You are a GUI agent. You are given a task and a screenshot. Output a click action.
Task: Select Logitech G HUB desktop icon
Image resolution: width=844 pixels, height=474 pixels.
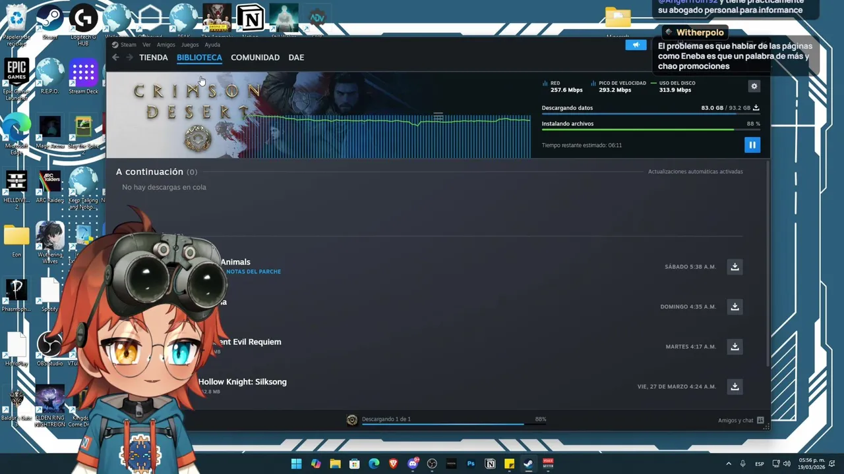coord(83,25)
